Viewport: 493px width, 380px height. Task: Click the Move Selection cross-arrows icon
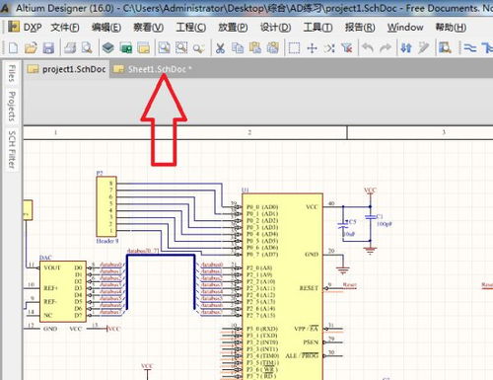click(x=312, y=48)
